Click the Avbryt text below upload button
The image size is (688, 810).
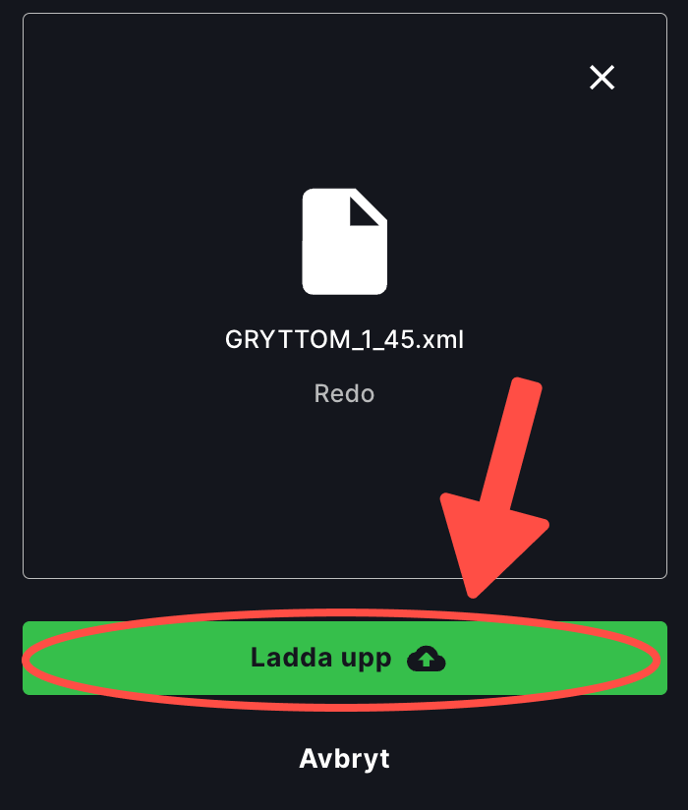pyautogui.click(x=345, y=758)
